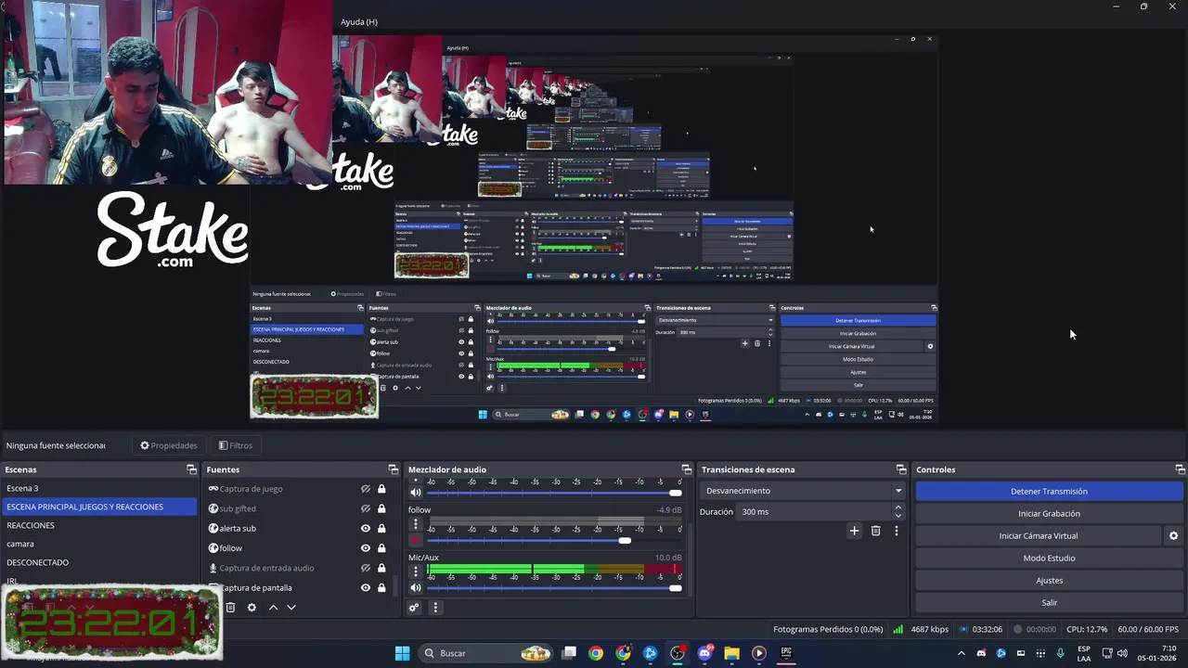This screenshot has height=668, width=1188.
Task: Open File Explorer from the taskbar
Action: point(731,653)
